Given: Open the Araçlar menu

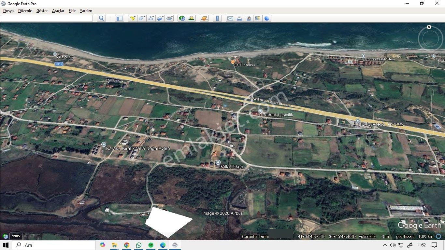Looking at the screenshot, I should [x=58, y=11].
